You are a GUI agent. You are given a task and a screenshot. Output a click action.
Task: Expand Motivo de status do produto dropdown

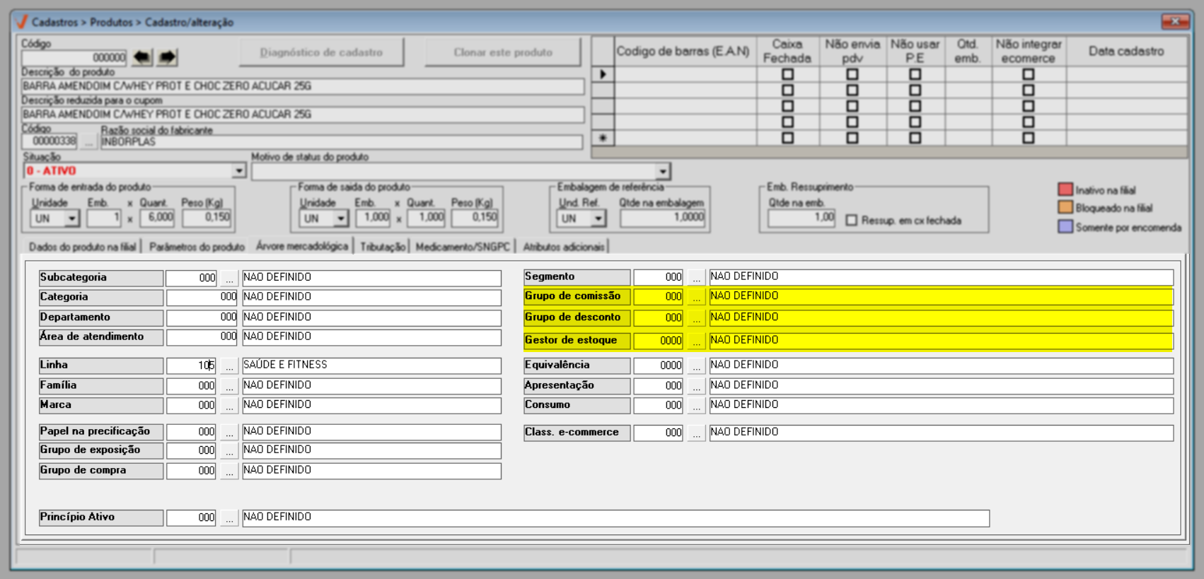tap(662, 172)
